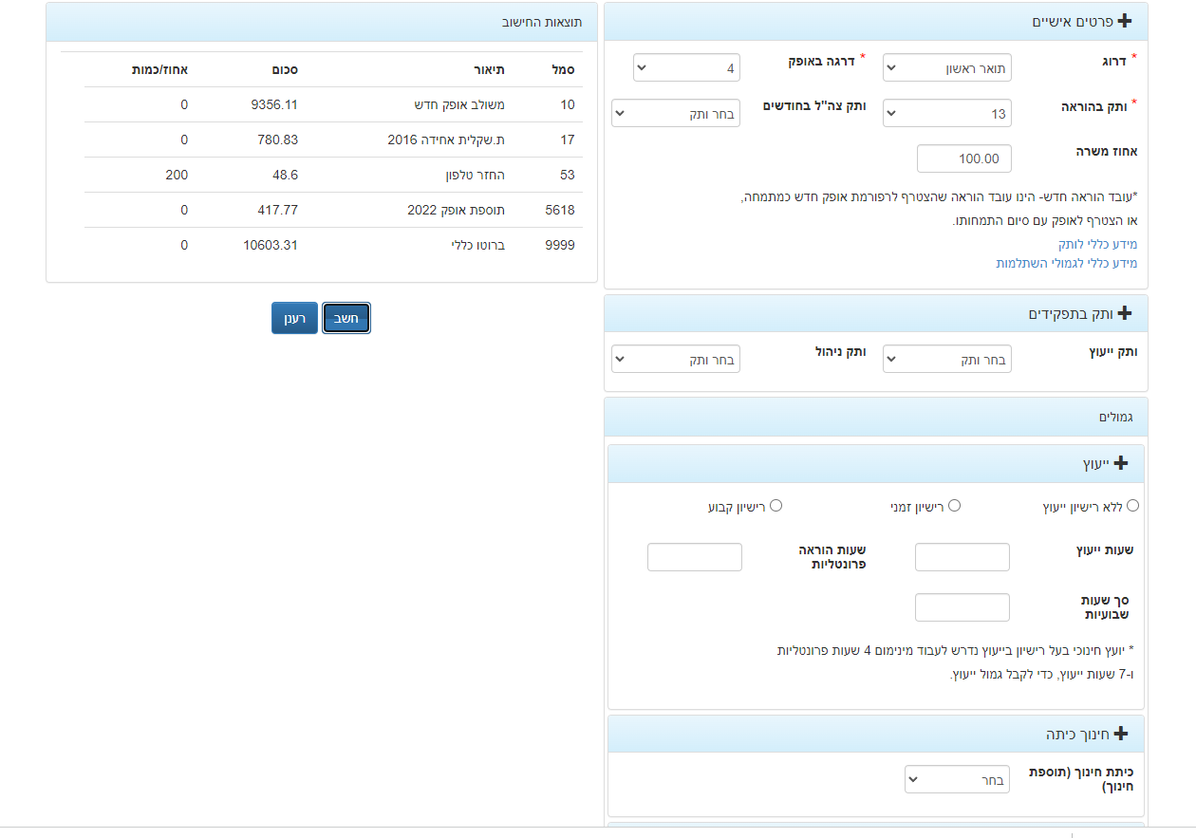Image resolution: width=1196 pixels, height=838 pixels.
Task: Click the אחוז משרה input field
Action: [964, 158]
